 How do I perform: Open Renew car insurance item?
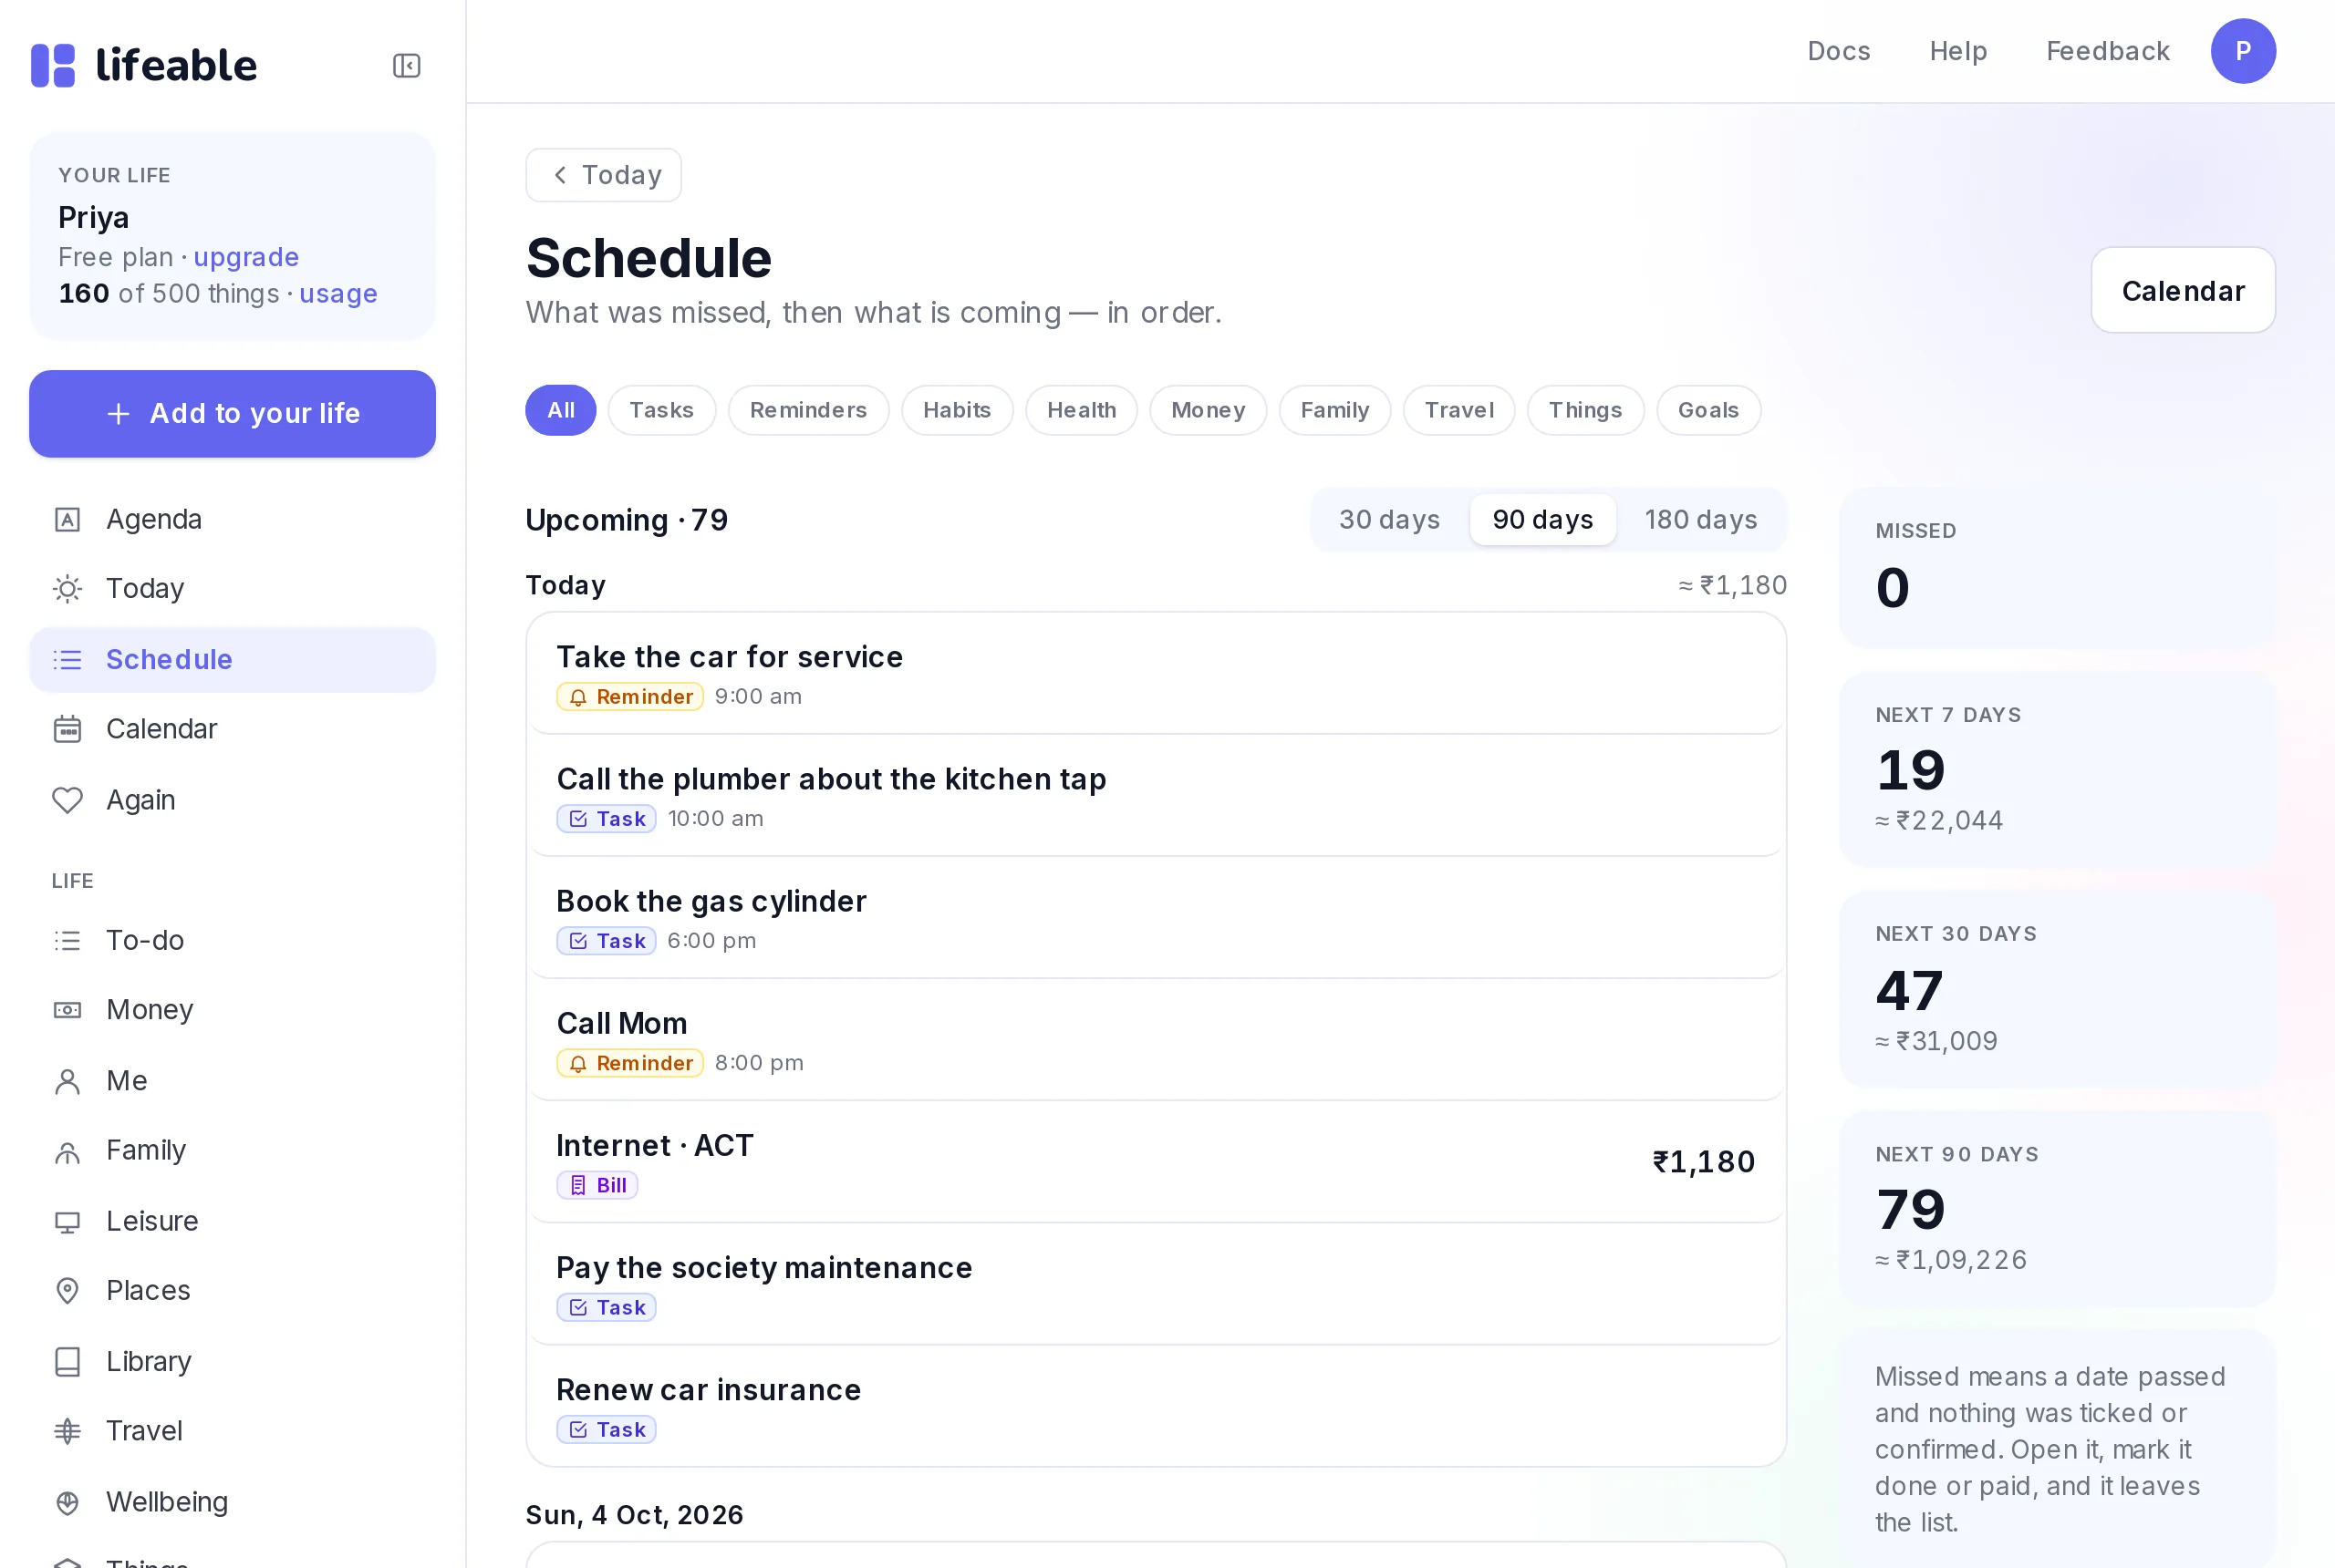click(x=1156, y=1407)
